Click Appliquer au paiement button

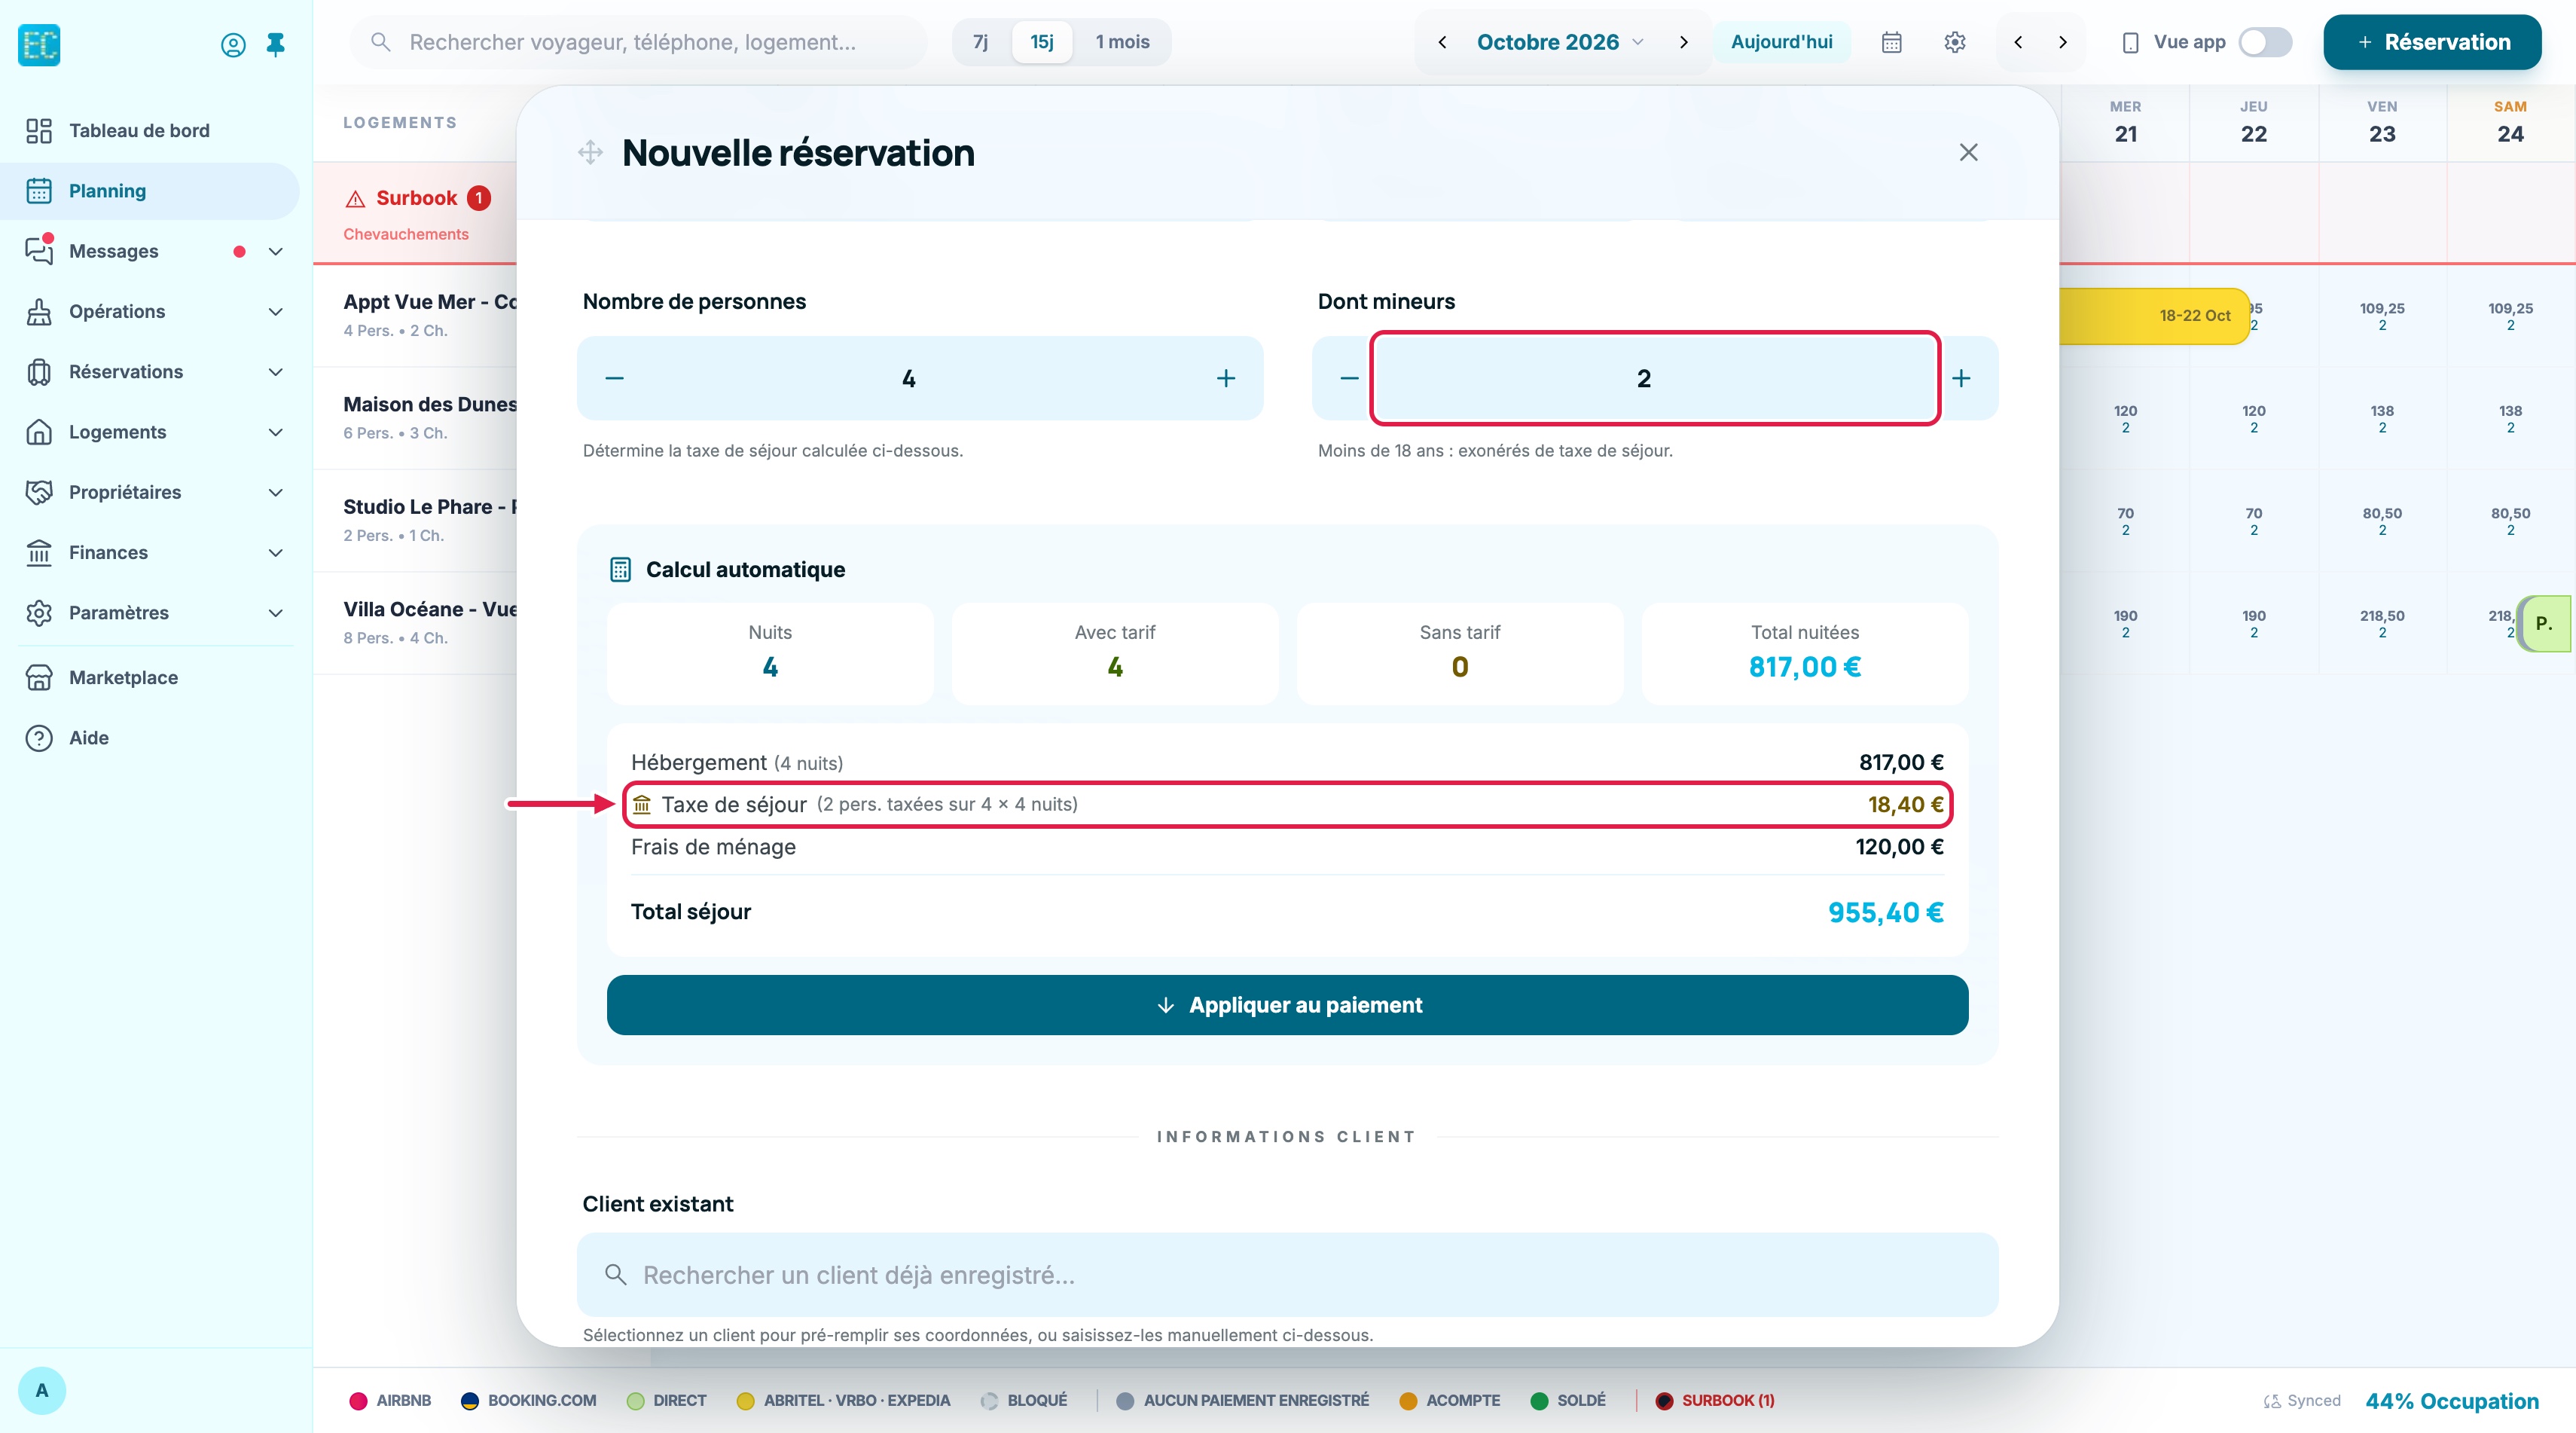[1287, 1005]
